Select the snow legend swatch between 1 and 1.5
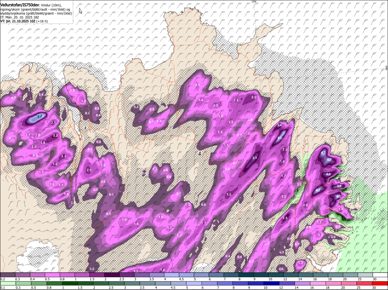Image resolution: width=388 pixels, height=290 pixels. [x=82, y=275]
